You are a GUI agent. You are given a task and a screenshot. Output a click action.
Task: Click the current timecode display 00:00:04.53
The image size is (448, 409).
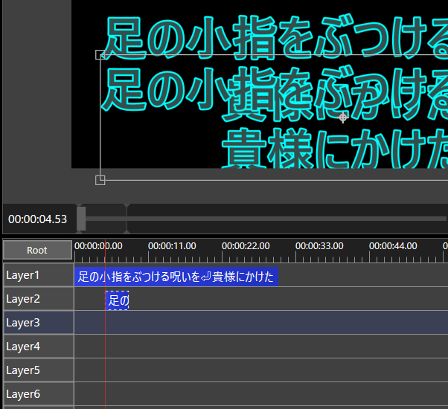[38, 219]
